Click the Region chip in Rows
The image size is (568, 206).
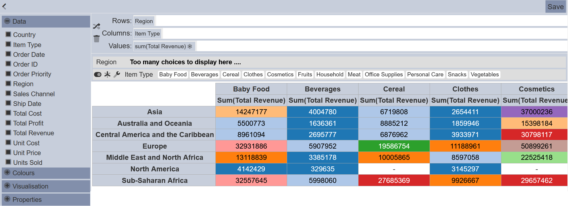(x=144, y=21)
